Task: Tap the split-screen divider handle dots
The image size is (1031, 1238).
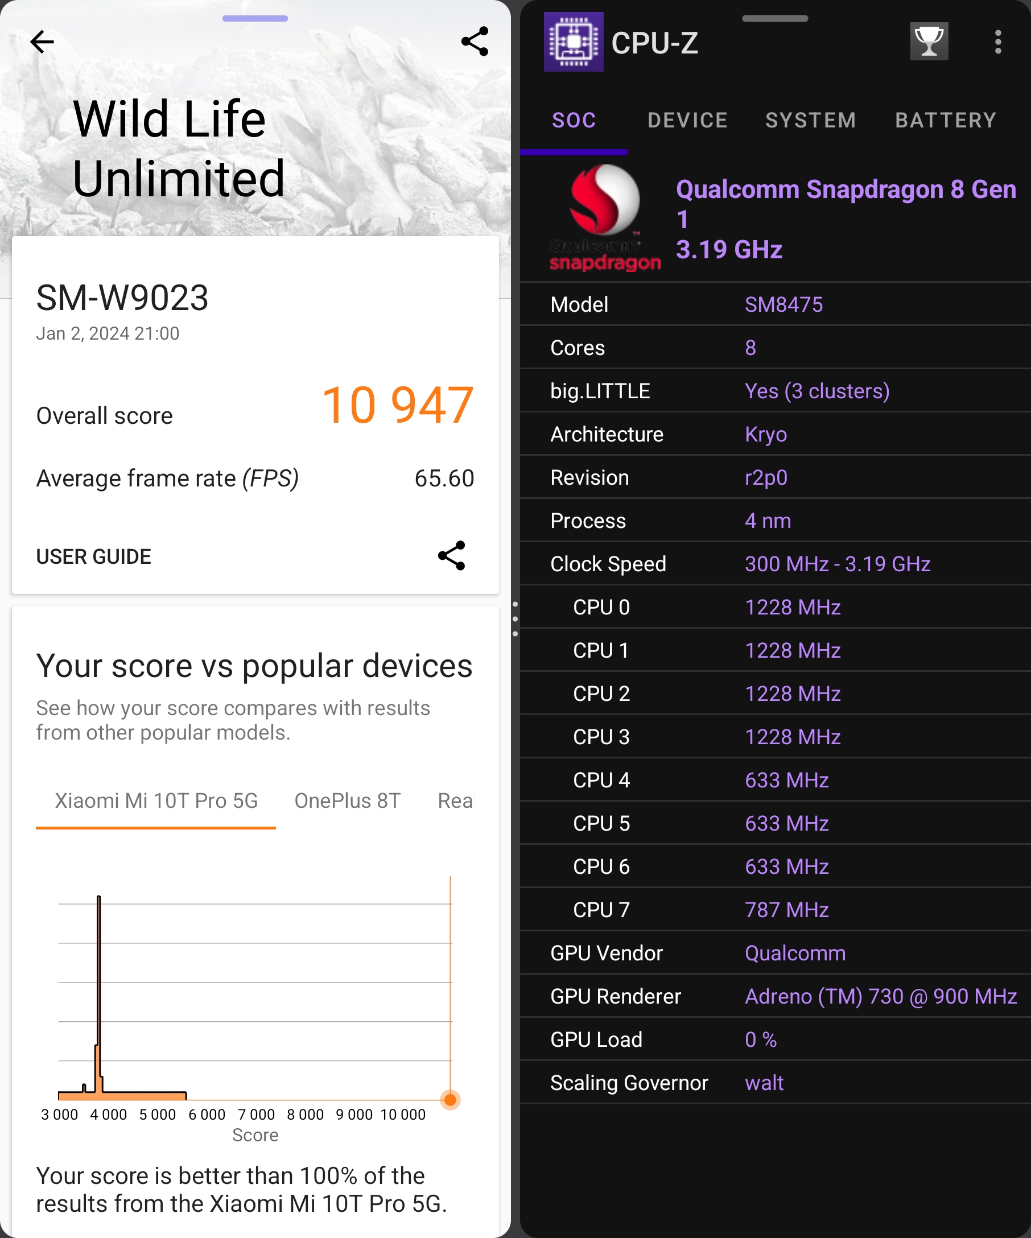Action: point(515,619)
